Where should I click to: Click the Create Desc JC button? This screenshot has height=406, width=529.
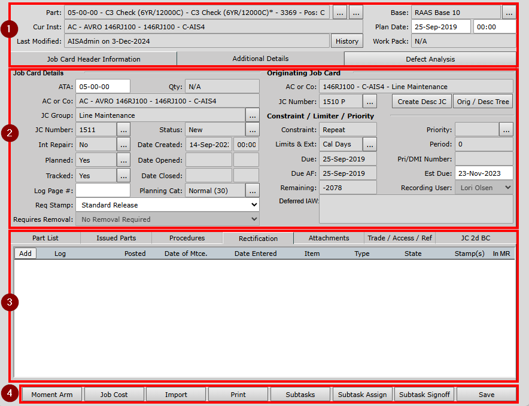[422, 102]
